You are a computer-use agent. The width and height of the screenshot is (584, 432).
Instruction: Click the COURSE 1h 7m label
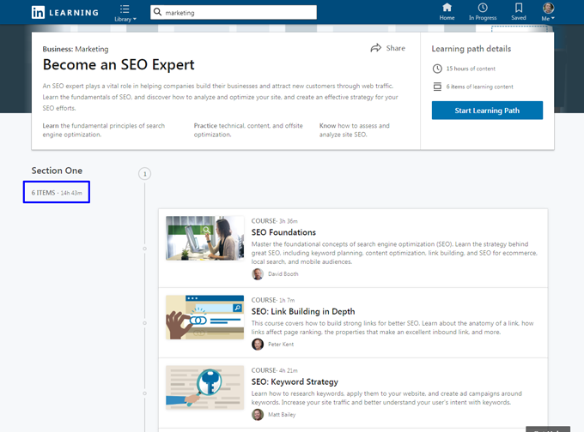tap(273, 300)
